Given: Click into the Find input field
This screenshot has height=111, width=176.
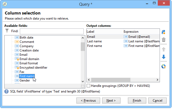Looking at the screenshot, I should pos(52,31).
